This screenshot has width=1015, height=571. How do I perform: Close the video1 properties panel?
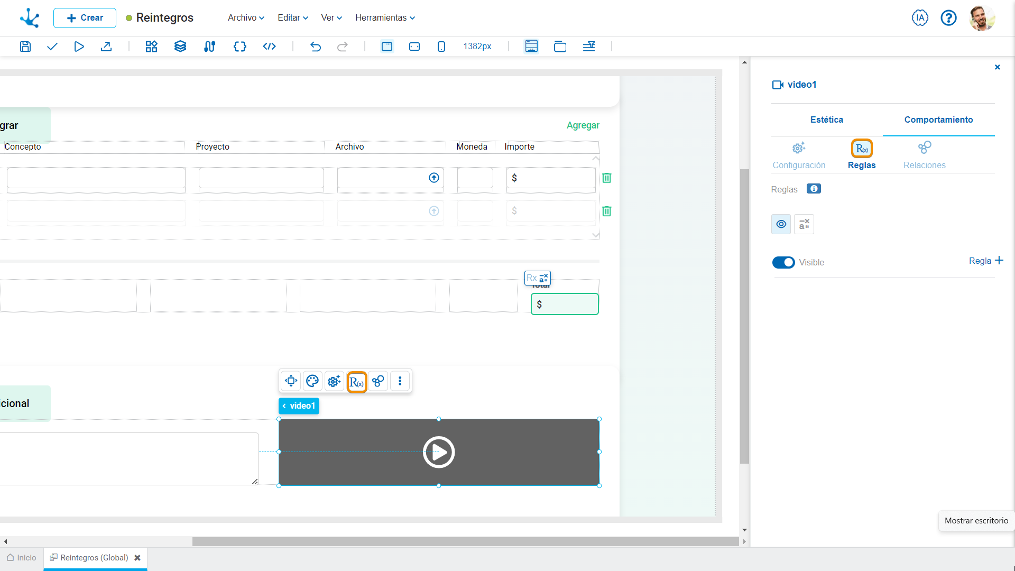tap(998, 67)
